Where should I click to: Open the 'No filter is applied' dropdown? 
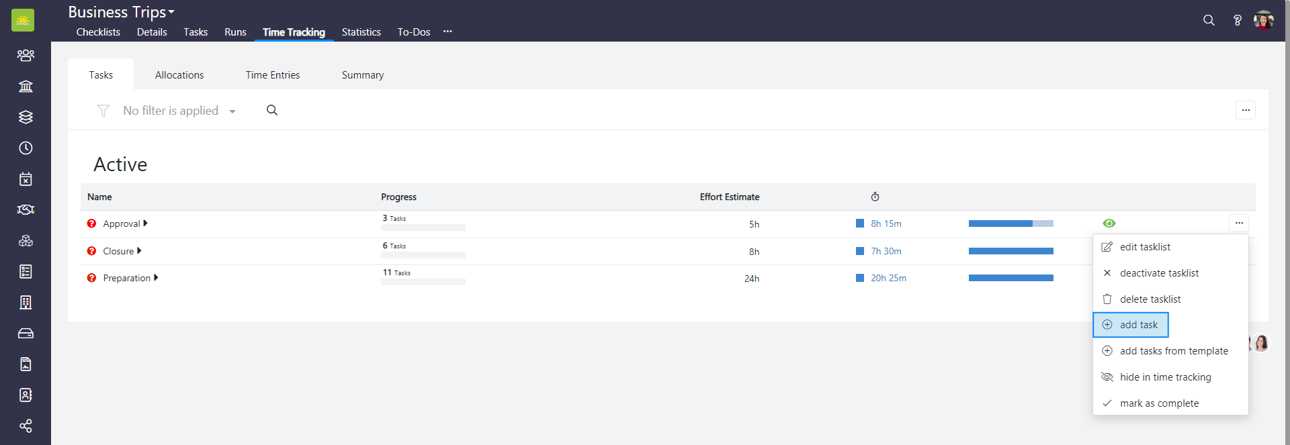pyautogui.click(x=179, y=111)
